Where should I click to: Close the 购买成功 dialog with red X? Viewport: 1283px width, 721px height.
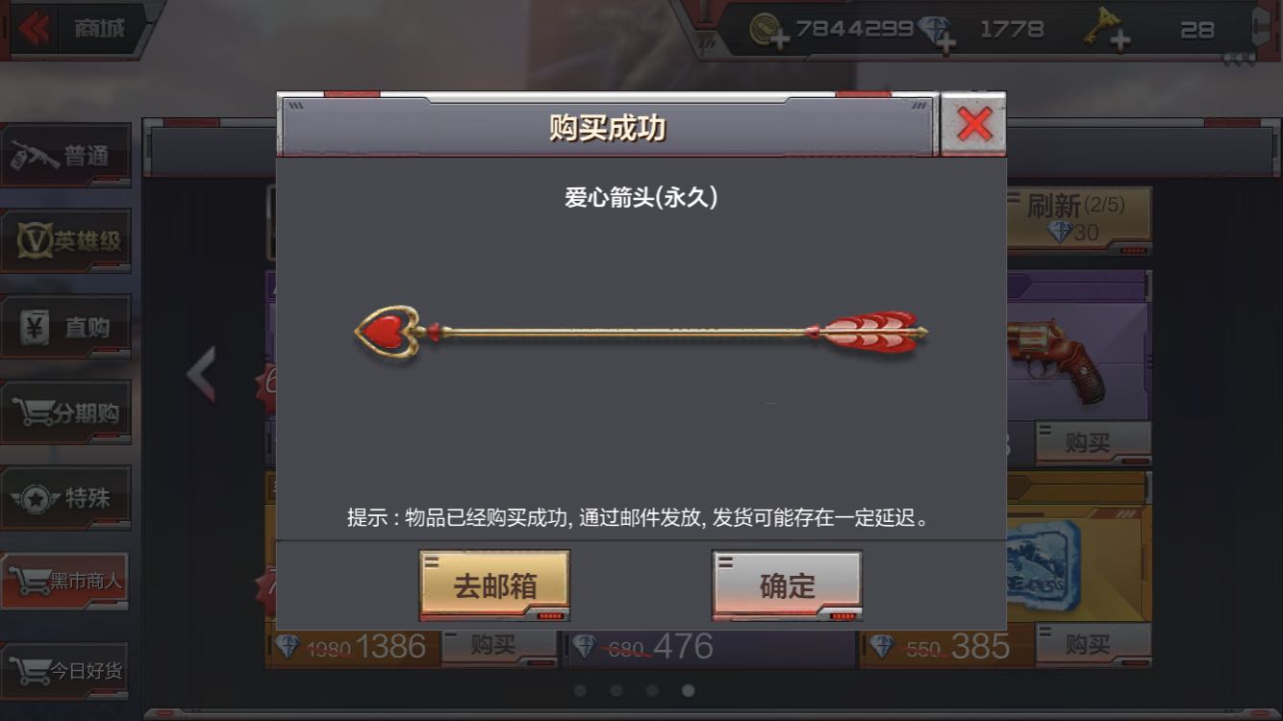click(973, 124)
